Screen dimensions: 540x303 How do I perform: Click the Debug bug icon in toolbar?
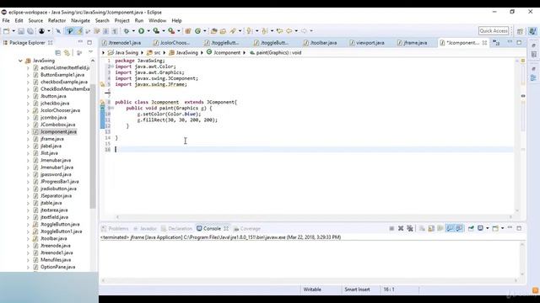click(127, 31)
